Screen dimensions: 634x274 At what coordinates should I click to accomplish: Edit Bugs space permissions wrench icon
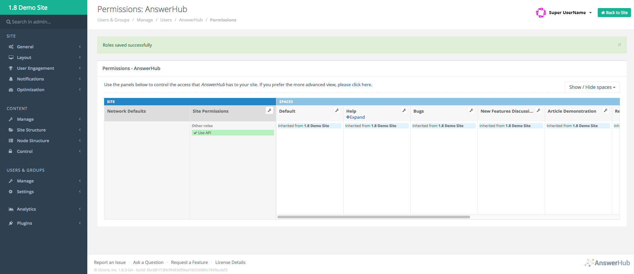pyautogui.click(x=471, y=110)
